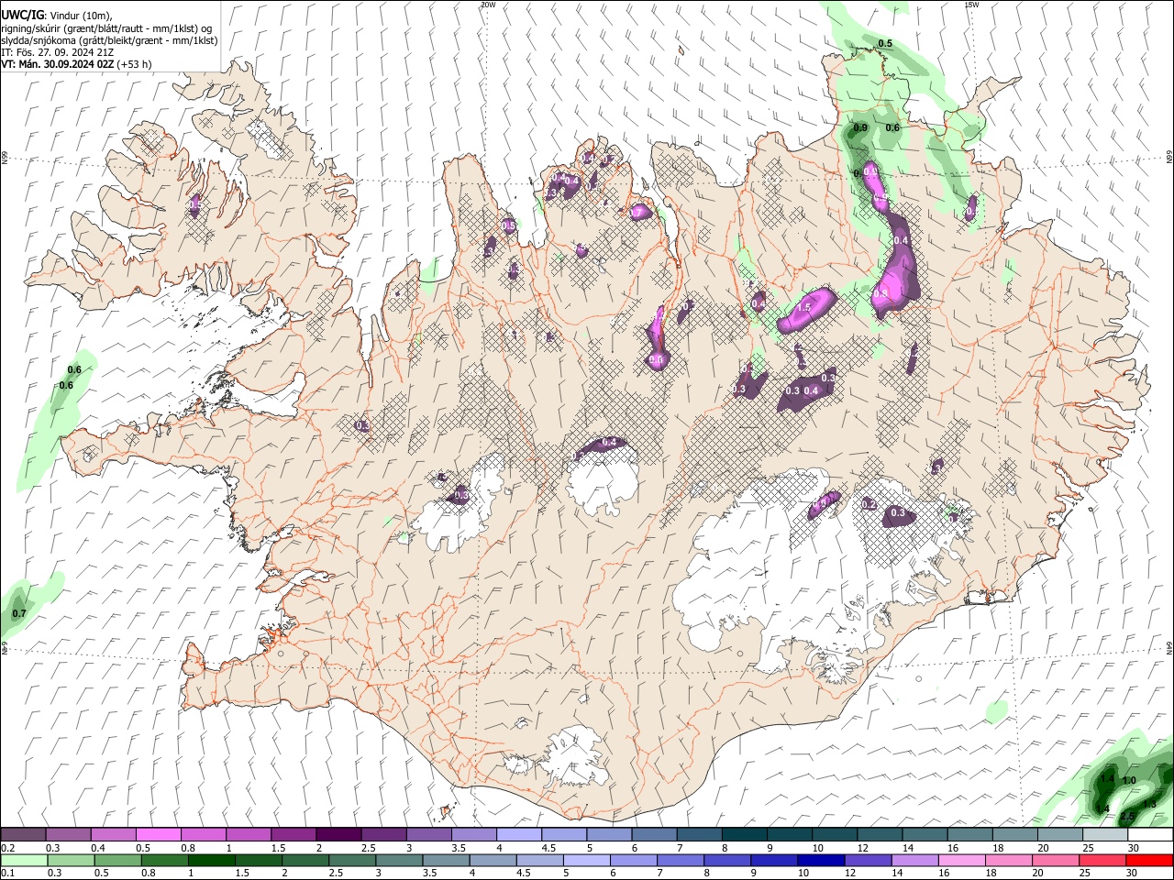Screen dimensions: 1174x880
Task: Click upper legend swatch between 5 and 6
Action: click(x=609, y=835)
